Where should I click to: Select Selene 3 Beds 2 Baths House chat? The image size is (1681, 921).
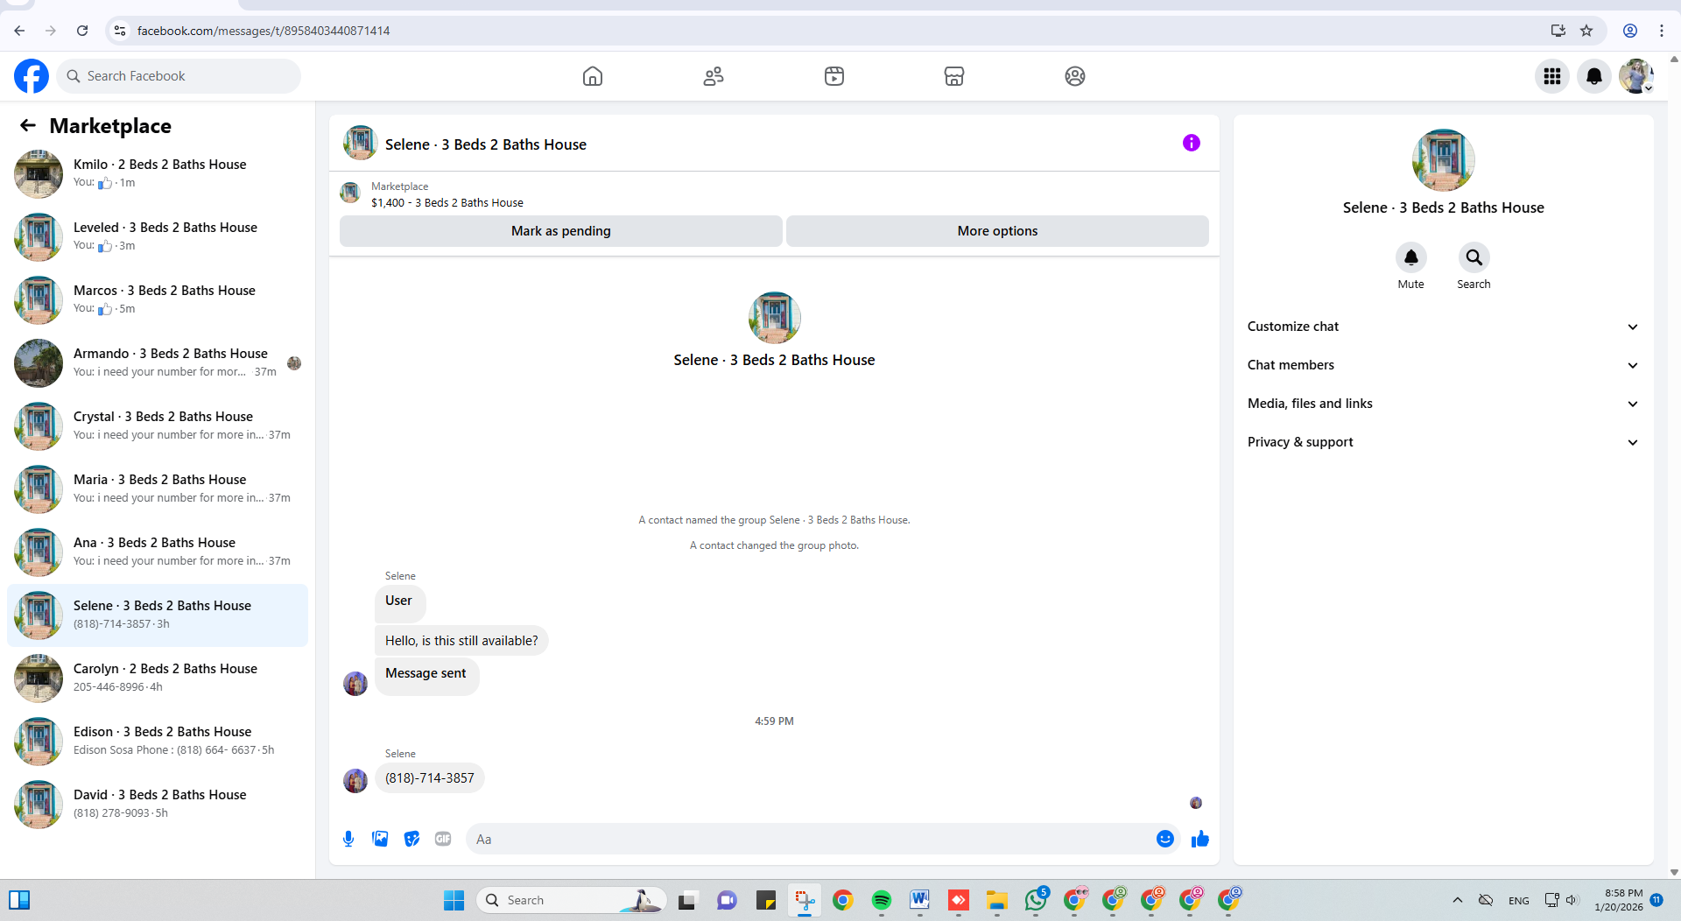[x=158, y=615]
